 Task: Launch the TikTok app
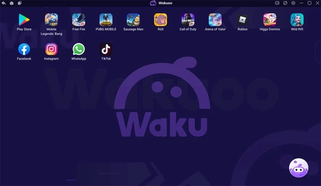tap(106, 49)
